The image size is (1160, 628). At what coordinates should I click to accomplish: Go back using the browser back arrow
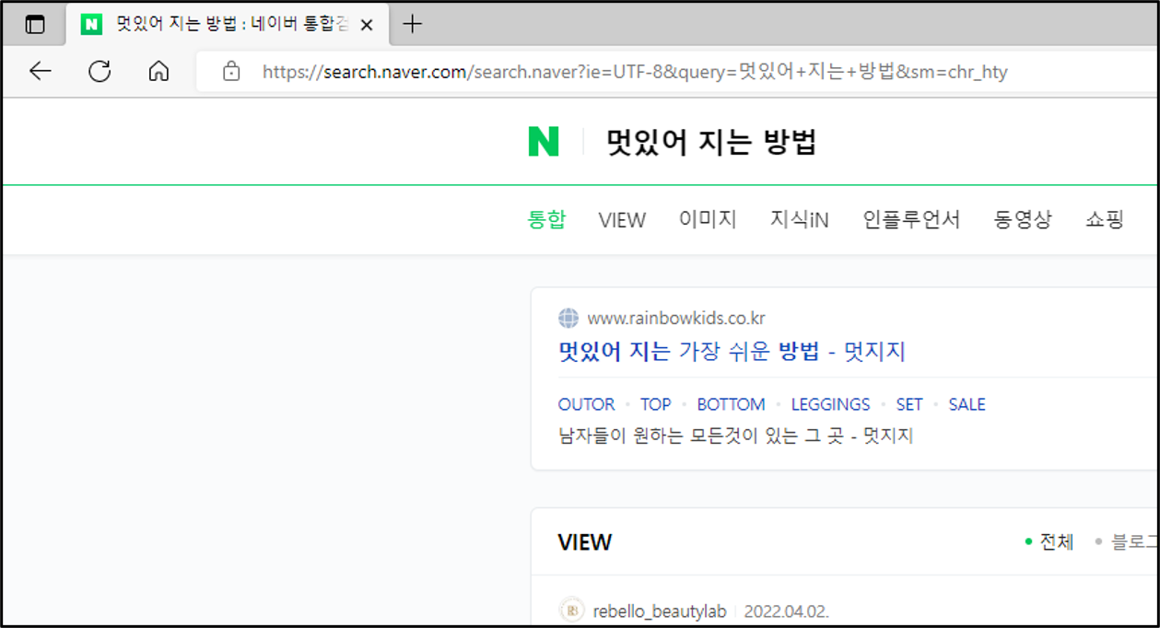tap(40, 71)
